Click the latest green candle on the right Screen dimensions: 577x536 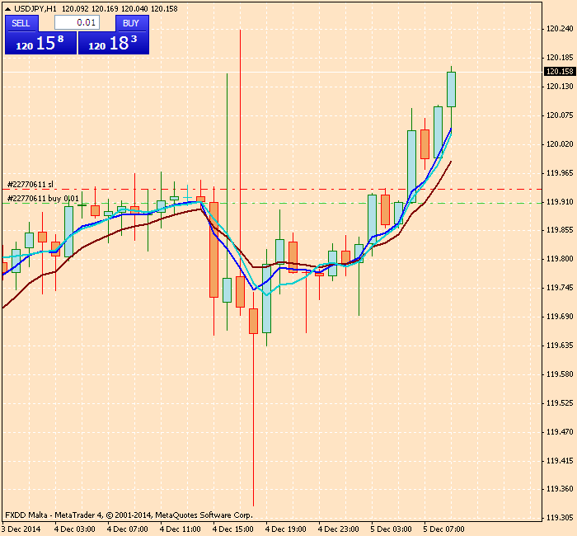point(451,89)
